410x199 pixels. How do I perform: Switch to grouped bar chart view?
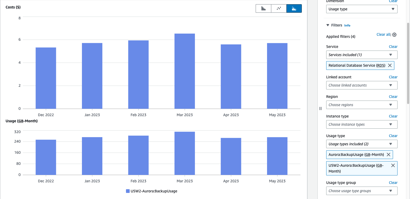(263, 8)
